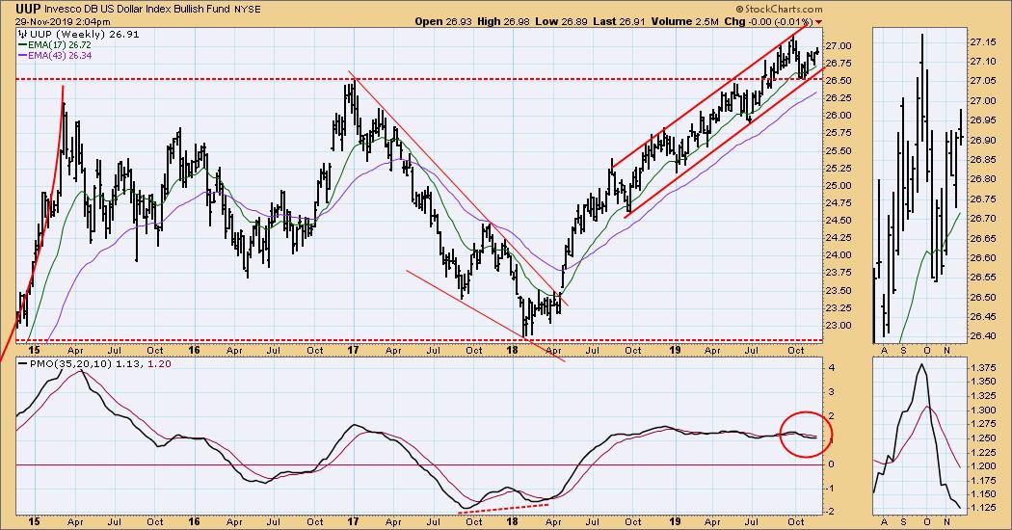The height and width of the screenshot is (530, 1012).
Task: Click the 29-Nov-2019 2:04pm timestamp
Action: pyautogui.click(x=64, y=22)
